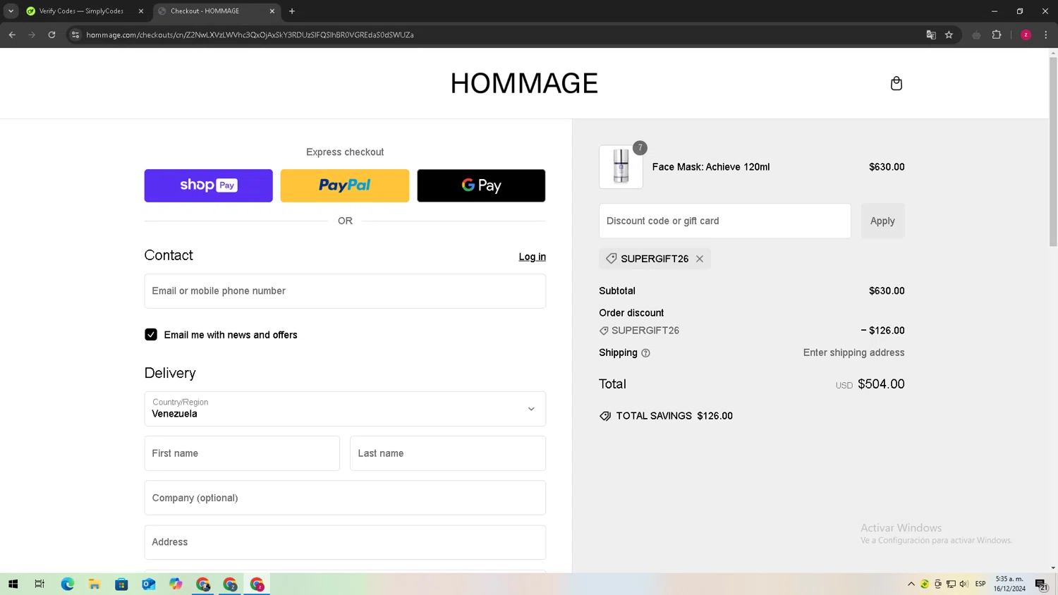This screenshot has height=595, width=1058.
Task: Open the Log in link
Action: click(533, 257)
